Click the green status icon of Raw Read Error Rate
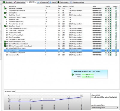This screenshot has width=120, height=111. [x=5, y=8]
